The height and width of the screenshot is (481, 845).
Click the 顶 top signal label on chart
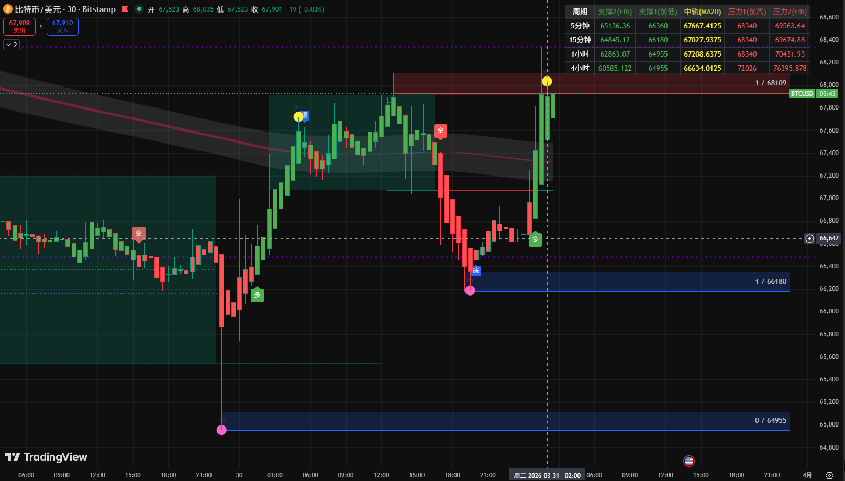point(305,115)
